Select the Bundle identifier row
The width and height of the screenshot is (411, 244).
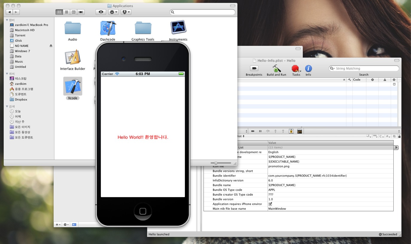pos(299,176)
